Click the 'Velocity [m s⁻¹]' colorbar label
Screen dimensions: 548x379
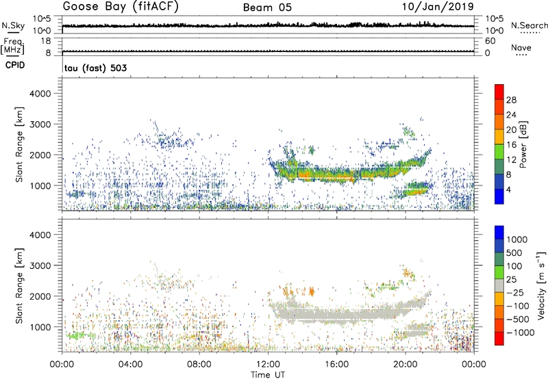tap(541, 285)
